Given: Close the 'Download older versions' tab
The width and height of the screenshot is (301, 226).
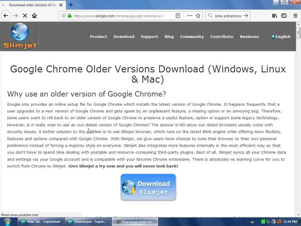Looking at the screenshot, I should (x=61, y=5).
